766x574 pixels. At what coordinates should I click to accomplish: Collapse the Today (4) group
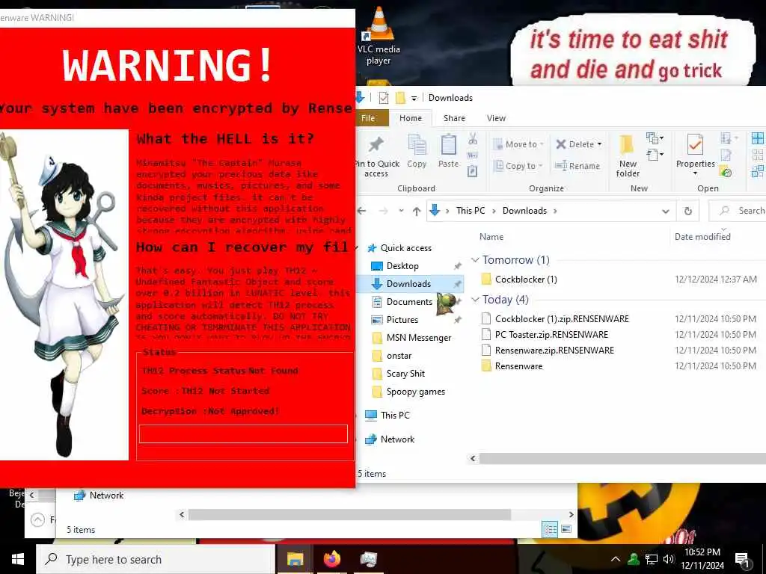click(x=475, y=300)
